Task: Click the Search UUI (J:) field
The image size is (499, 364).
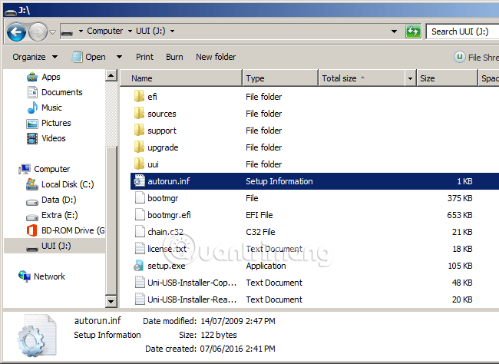Action: pyautogui.click(x=463, y=31)
